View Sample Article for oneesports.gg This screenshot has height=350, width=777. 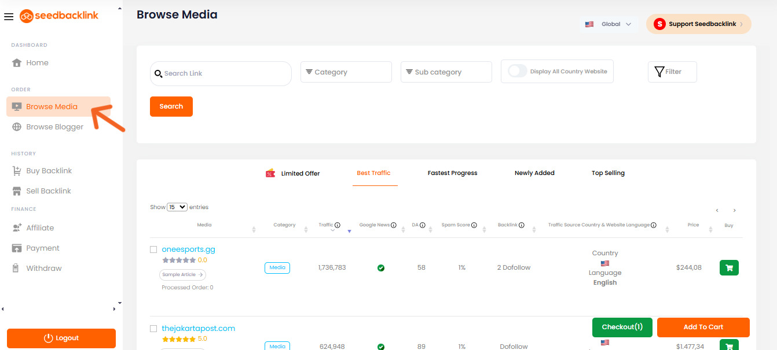182,275
